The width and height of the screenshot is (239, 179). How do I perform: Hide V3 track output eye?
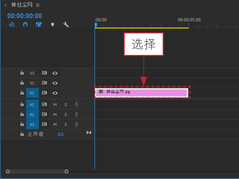coord(55,73)
